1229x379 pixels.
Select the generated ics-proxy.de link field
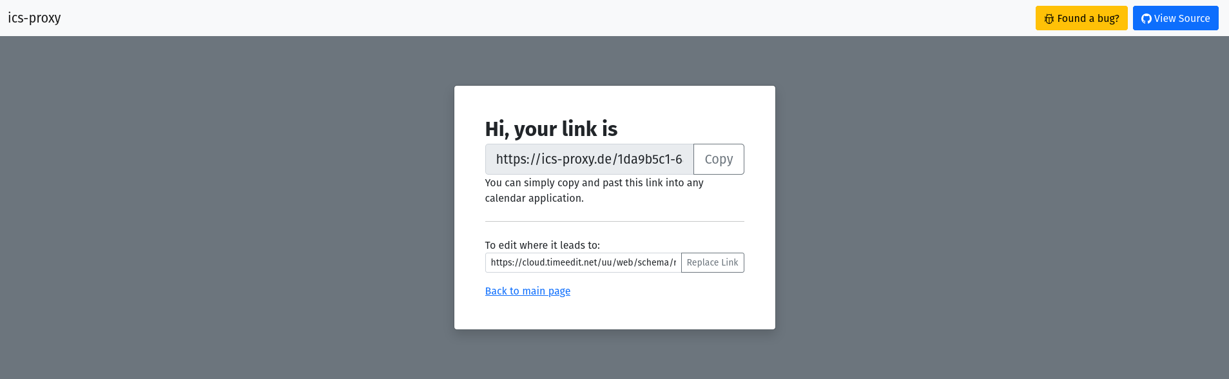589,159
